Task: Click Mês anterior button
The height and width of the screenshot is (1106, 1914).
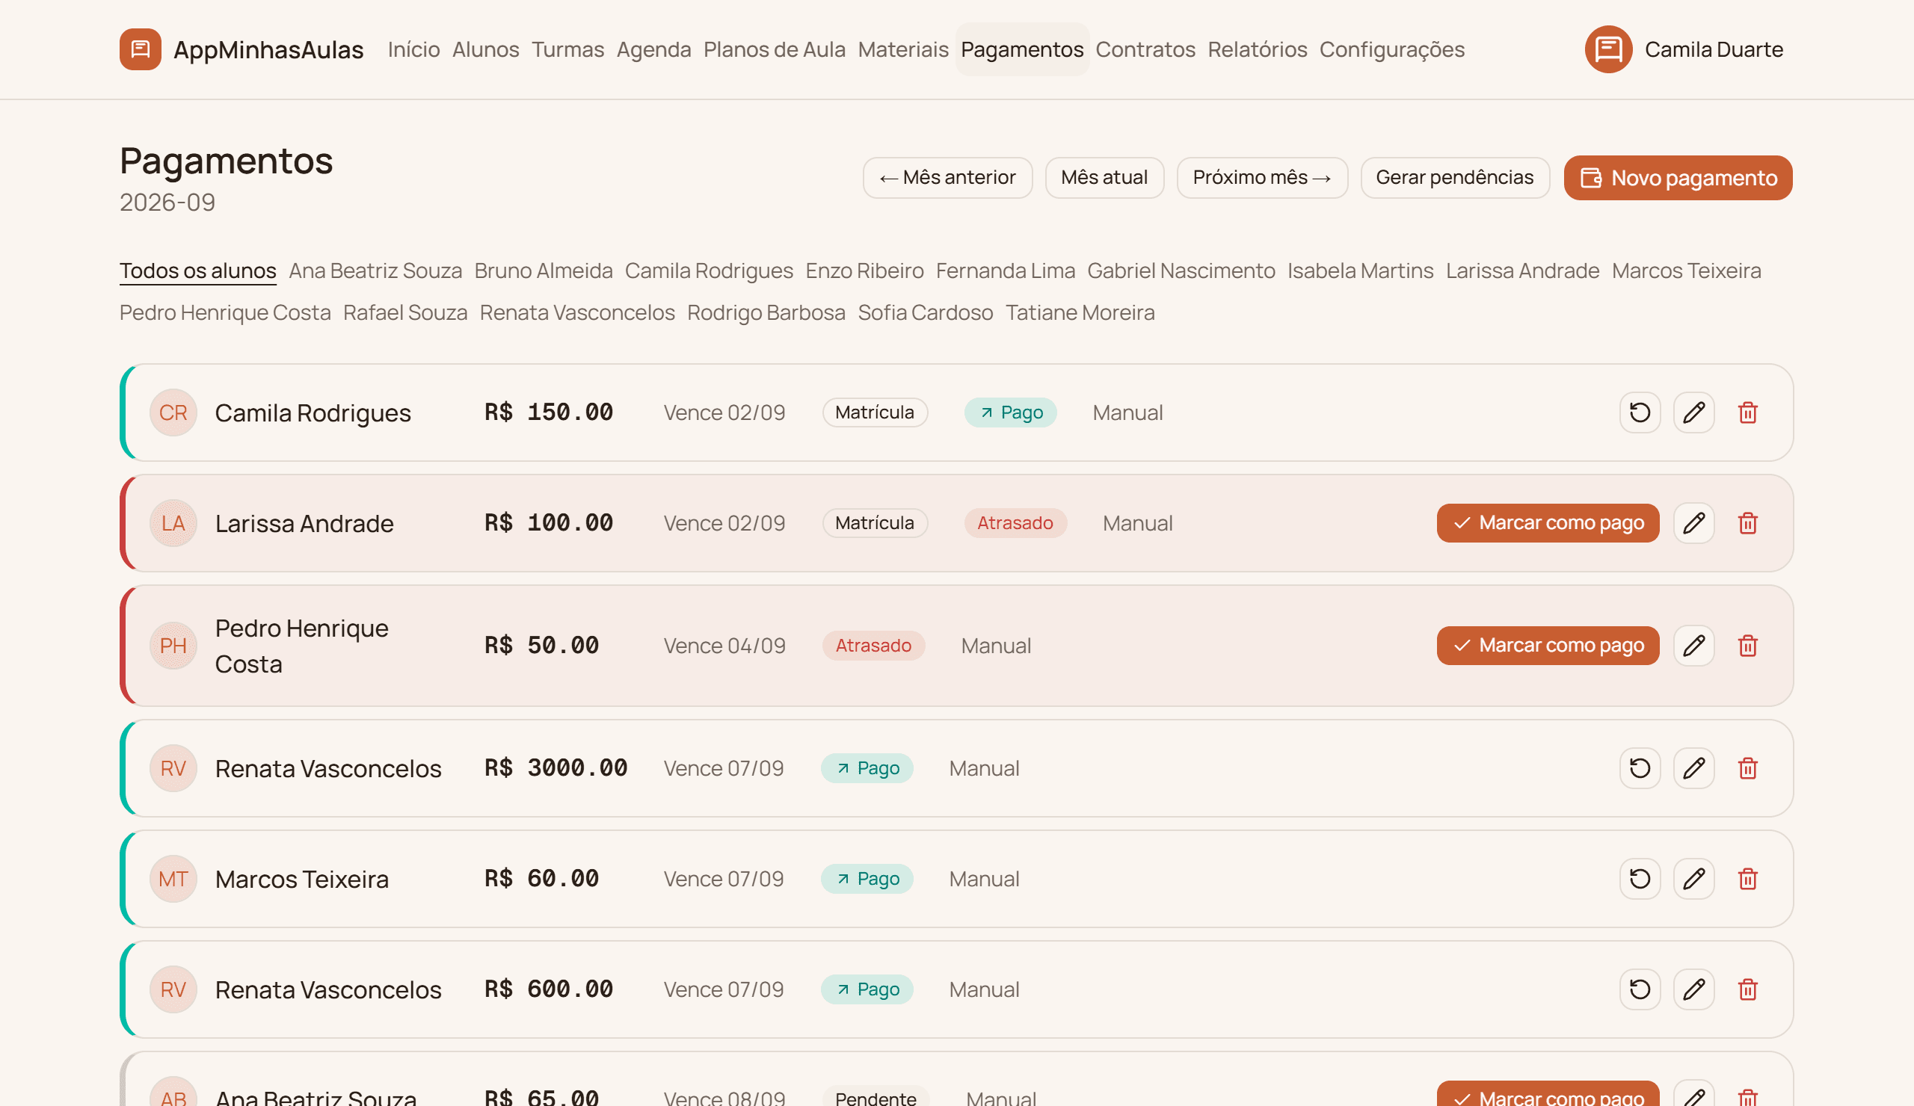Action: (947, 178)
